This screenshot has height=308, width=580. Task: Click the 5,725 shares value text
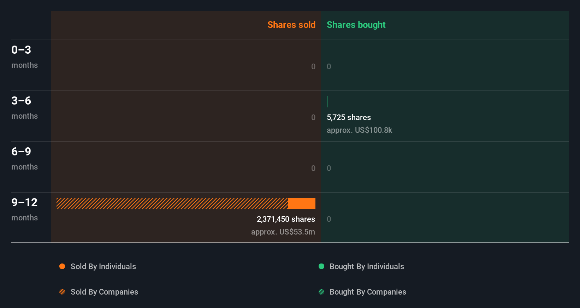point(349,117)
